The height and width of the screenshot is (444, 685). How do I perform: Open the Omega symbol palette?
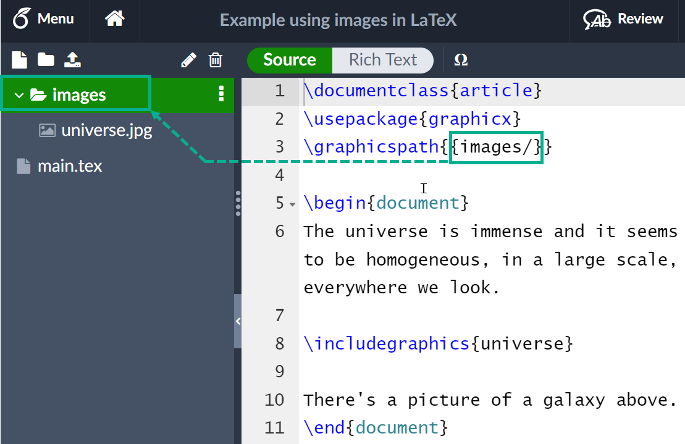pyautogui.click(x=460, y=60)
